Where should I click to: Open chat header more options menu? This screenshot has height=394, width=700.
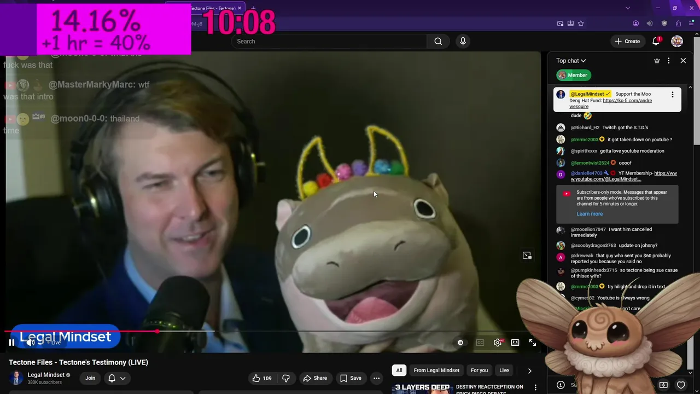tap(668, 61)
